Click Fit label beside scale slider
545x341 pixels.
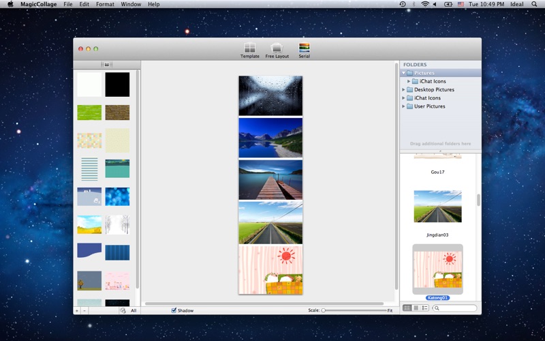tap(390, 310)
